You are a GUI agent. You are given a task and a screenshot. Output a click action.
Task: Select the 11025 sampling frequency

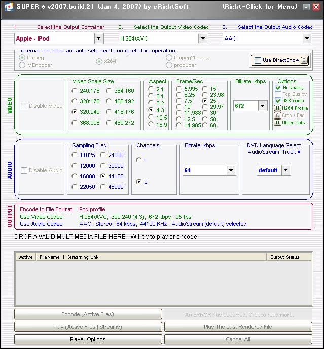(x=74, y=155)
